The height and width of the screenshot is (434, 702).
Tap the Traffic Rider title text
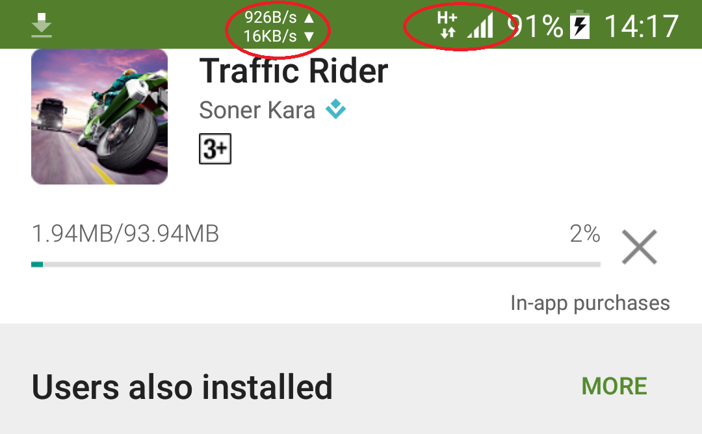pos(294,71)
